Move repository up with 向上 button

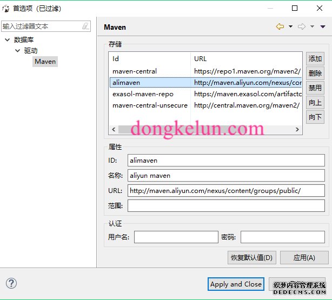click(315, 103)
